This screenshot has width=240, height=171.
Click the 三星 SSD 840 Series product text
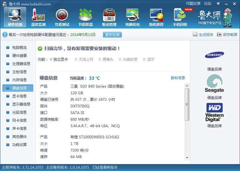[97, 86]
